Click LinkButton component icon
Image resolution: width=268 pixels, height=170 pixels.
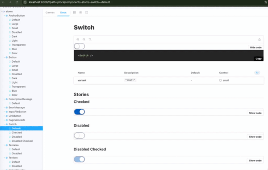[x=7, y=116]
